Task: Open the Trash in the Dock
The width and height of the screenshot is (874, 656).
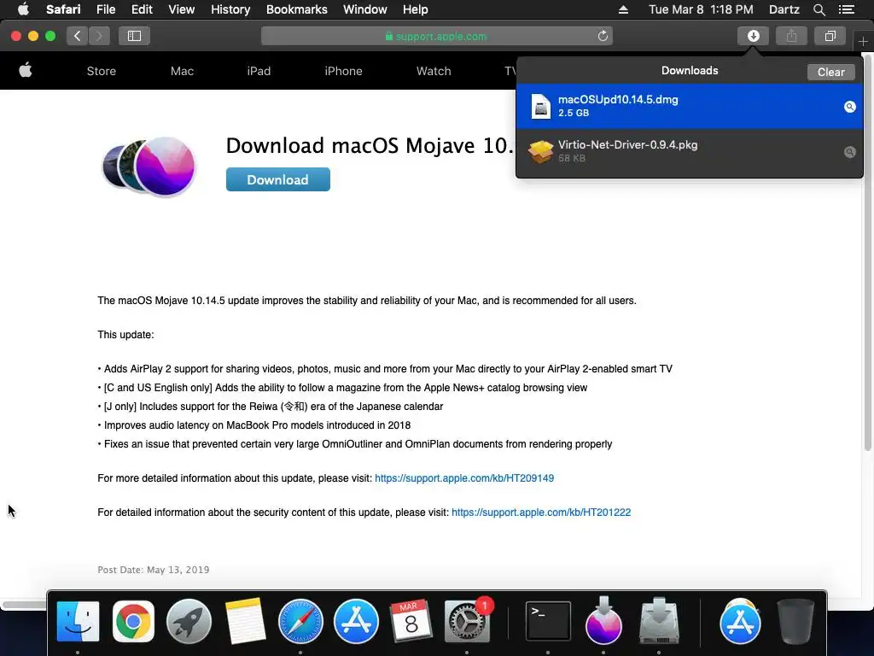Action: point(795,621)
